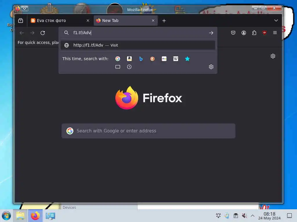Open Firefox View from the tab bar
Screen dimensions: 297x222
[x=21, y=21]
